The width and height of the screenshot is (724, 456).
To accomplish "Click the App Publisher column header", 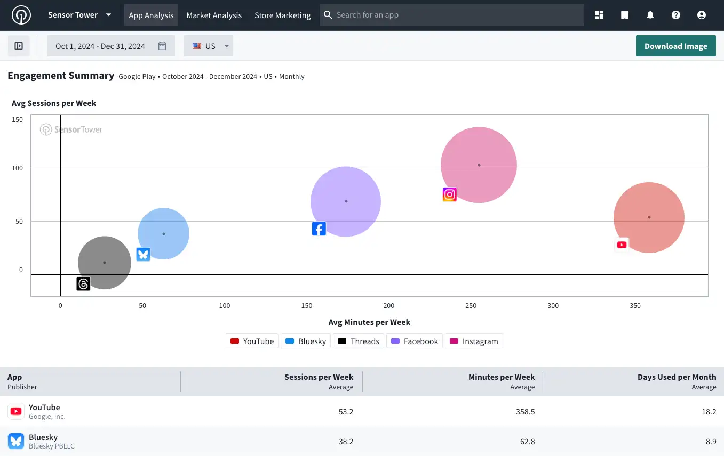I will tap(22, 381).
